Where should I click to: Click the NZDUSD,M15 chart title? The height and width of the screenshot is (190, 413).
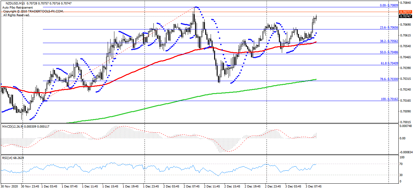(x=14, y=3)
